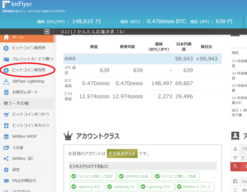Click the gift box icon
The width and height of the screenshot is (247, 192).
point(6,125)
